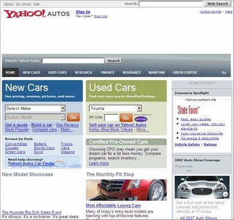The image size is (234, 220).
Task: Open the Yahoo! Autos Car Finder link
Action: point(32,164)
